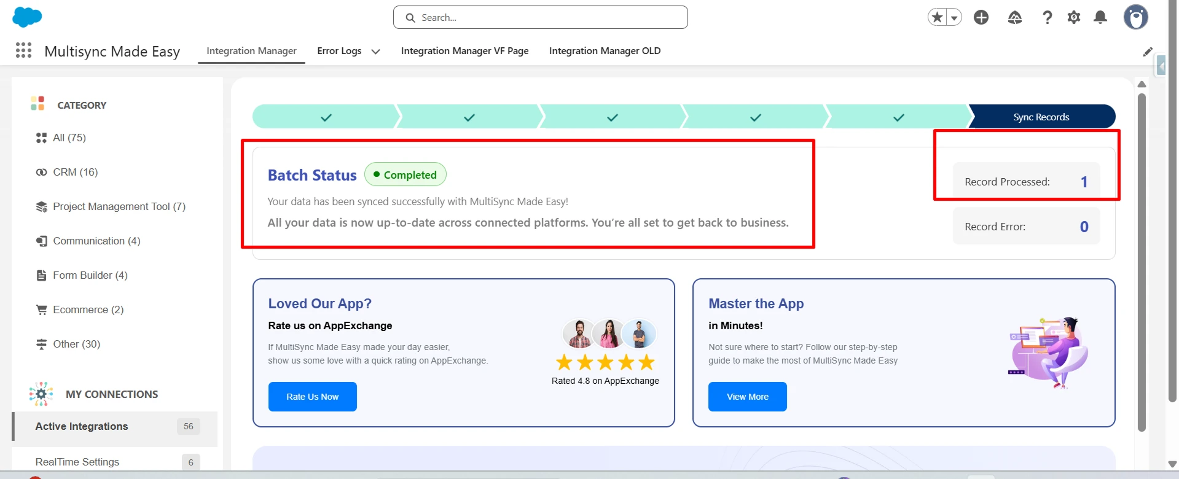Click the colorful Category header icon
Viewport: 1179px width, 479px height.
pyautogui.click(x=37, y=103)
